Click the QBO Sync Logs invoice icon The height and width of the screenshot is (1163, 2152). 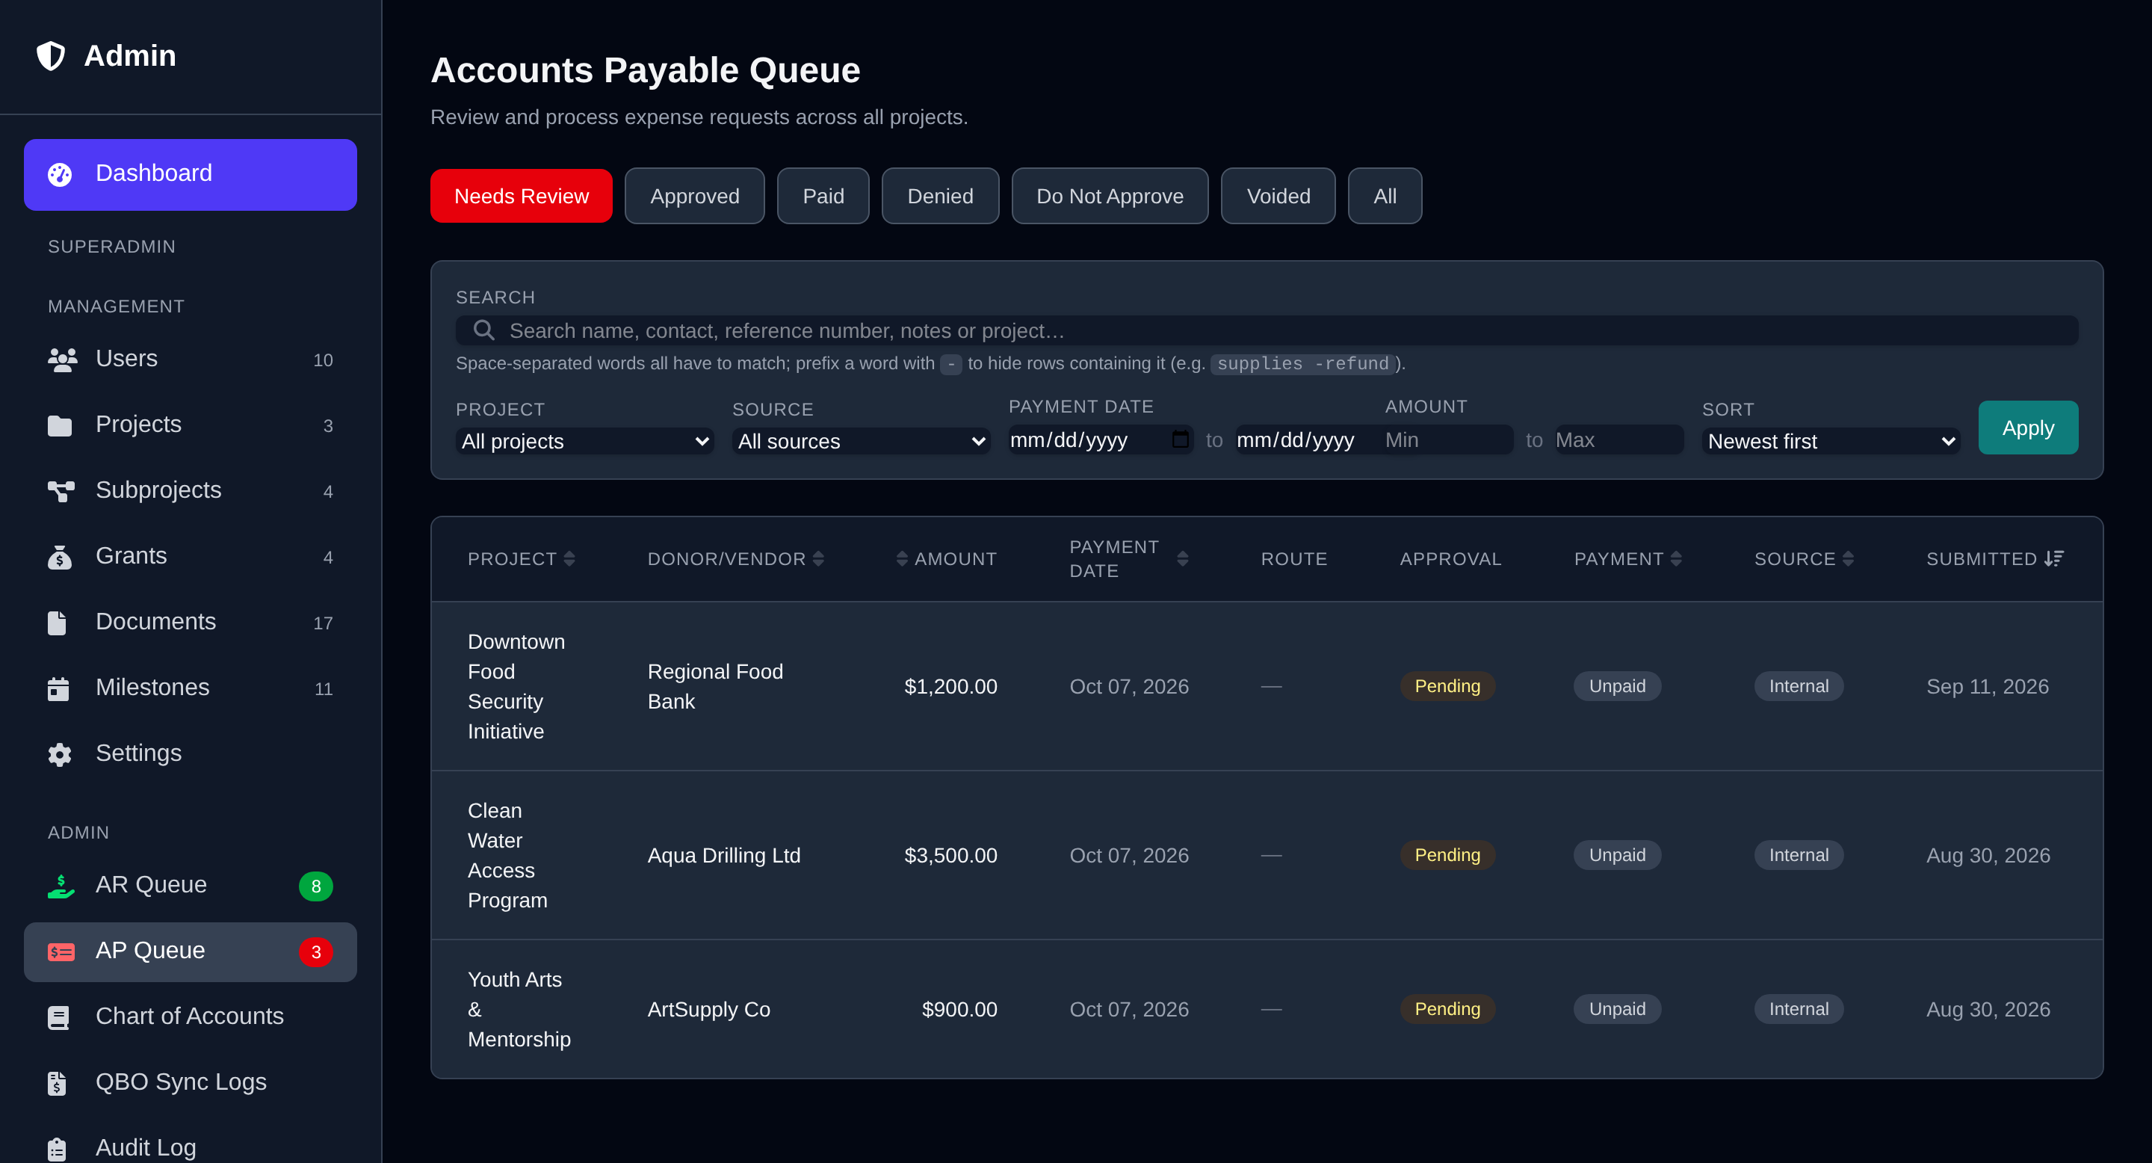tap(57, 1083)
